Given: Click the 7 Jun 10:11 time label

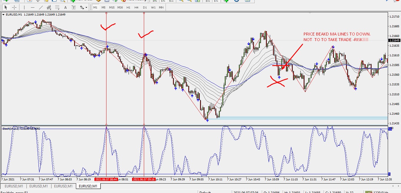Looking at the screenshot, I should pyautogui.click(x=216, y=179).
